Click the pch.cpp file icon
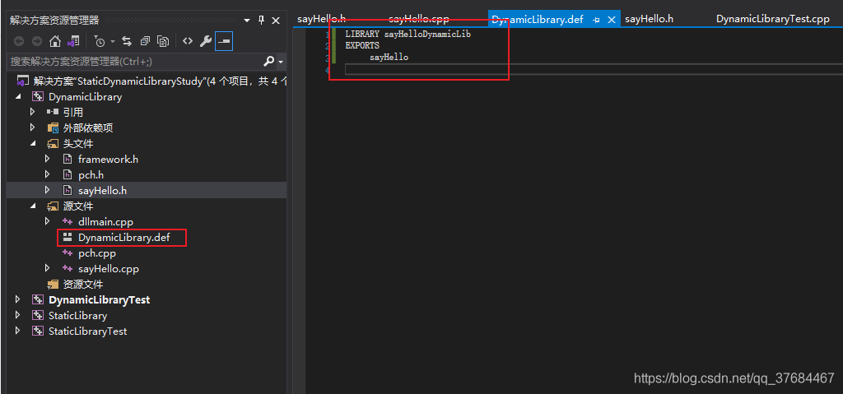 point(68,253)
